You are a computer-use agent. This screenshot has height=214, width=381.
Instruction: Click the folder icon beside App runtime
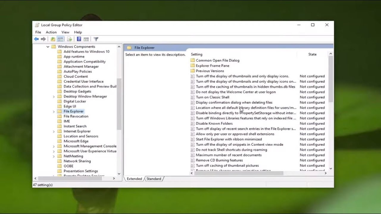pyautogui.click(x=59, y=56)
